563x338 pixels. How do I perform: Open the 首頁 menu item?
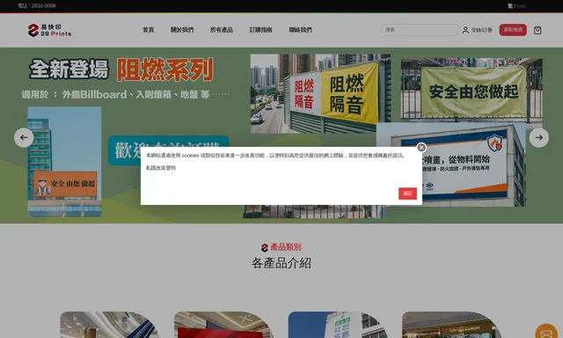[149, 30]
